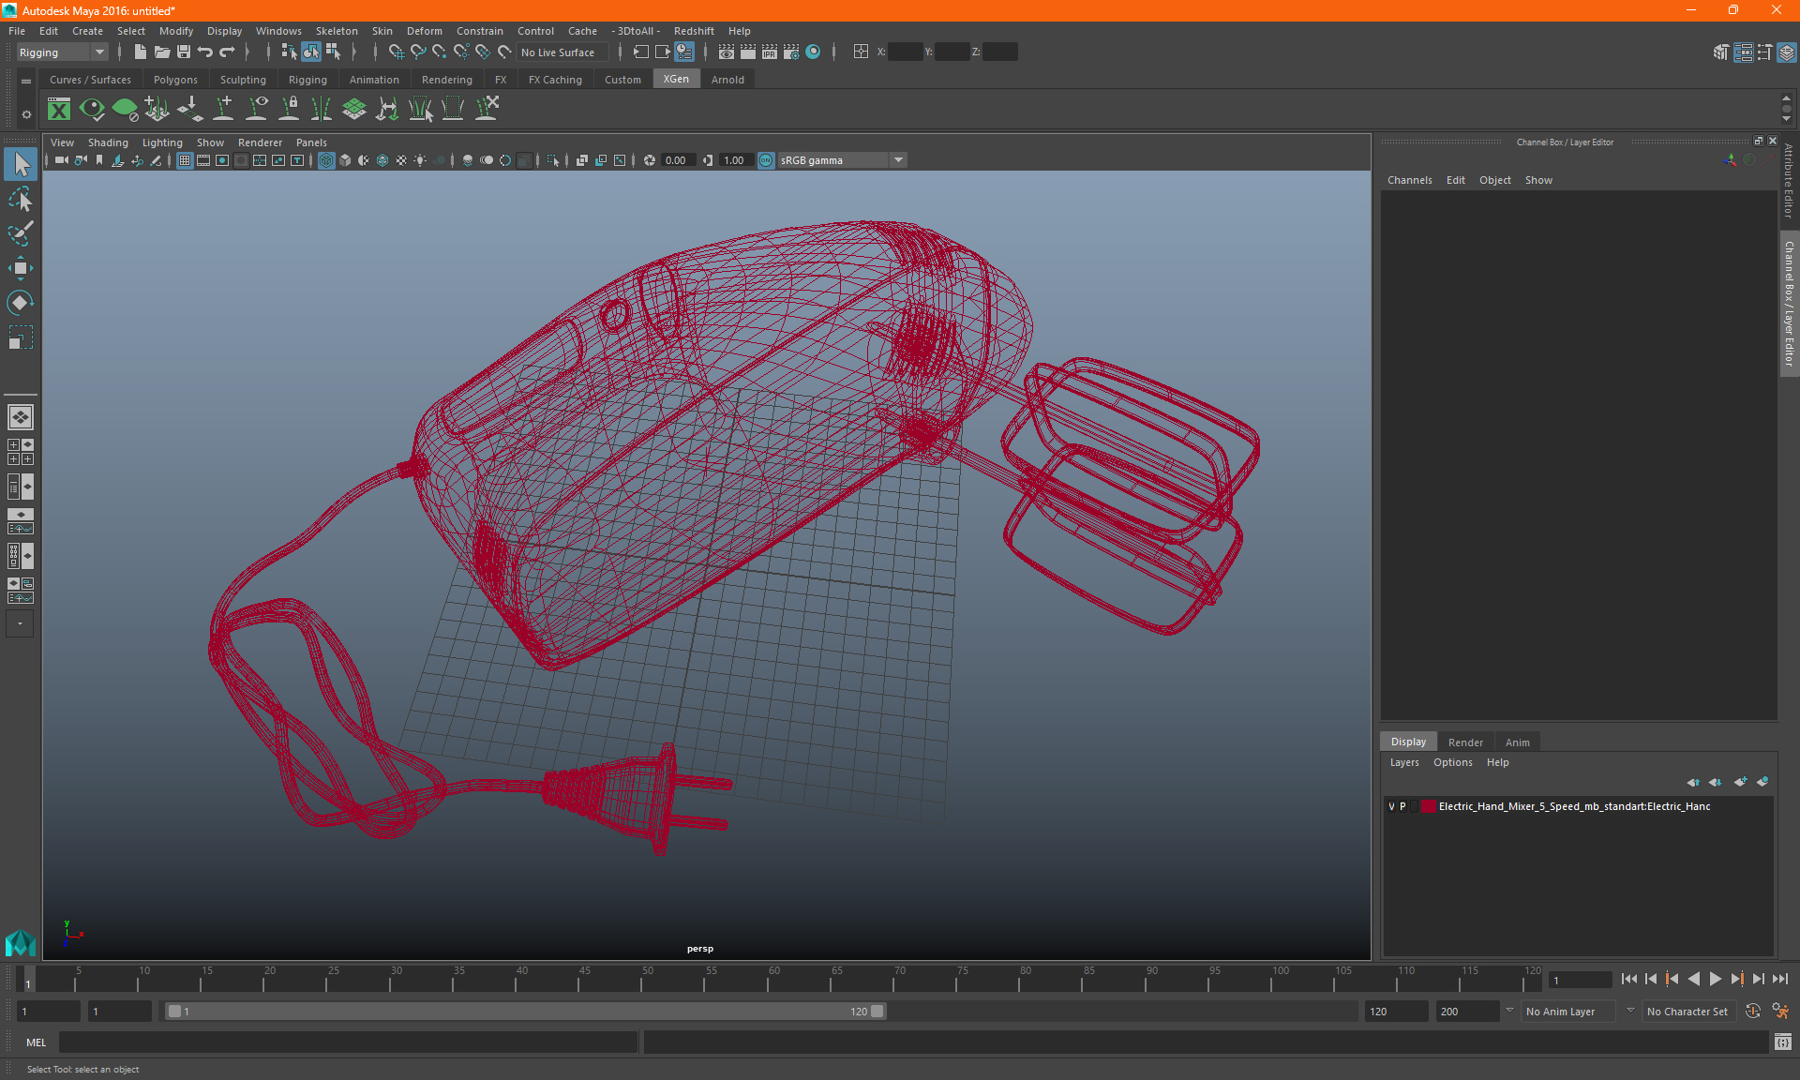Select the Arnold menu tab
Image resolution: width=1800 pixels, height=1080 pixels.
tap(727, 80)
